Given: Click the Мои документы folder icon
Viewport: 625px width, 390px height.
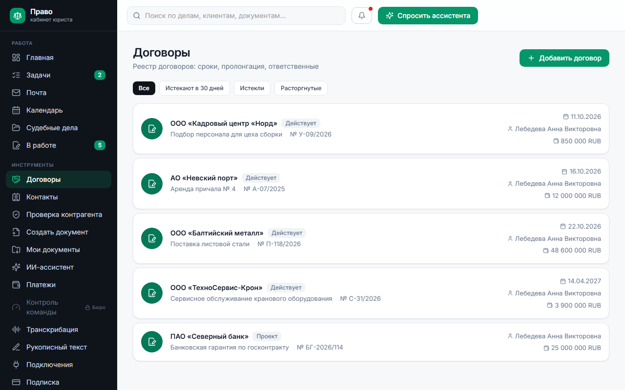Looking at the screenshot, I should [16, 250].
